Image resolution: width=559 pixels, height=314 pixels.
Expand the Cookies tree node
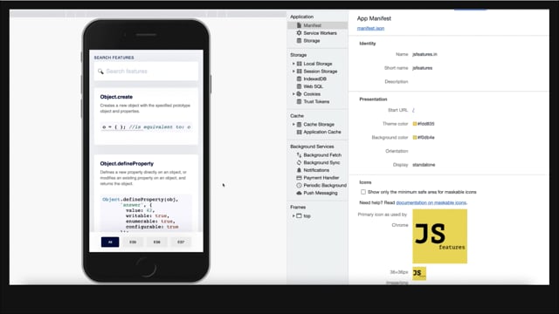(293, 94)
